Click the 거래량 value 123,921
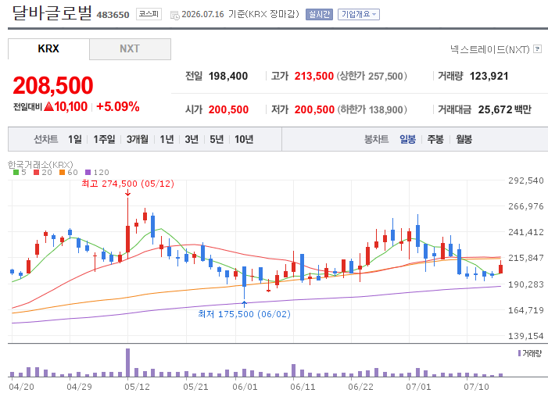Screen dimensions: 548x393 [489, 76]
